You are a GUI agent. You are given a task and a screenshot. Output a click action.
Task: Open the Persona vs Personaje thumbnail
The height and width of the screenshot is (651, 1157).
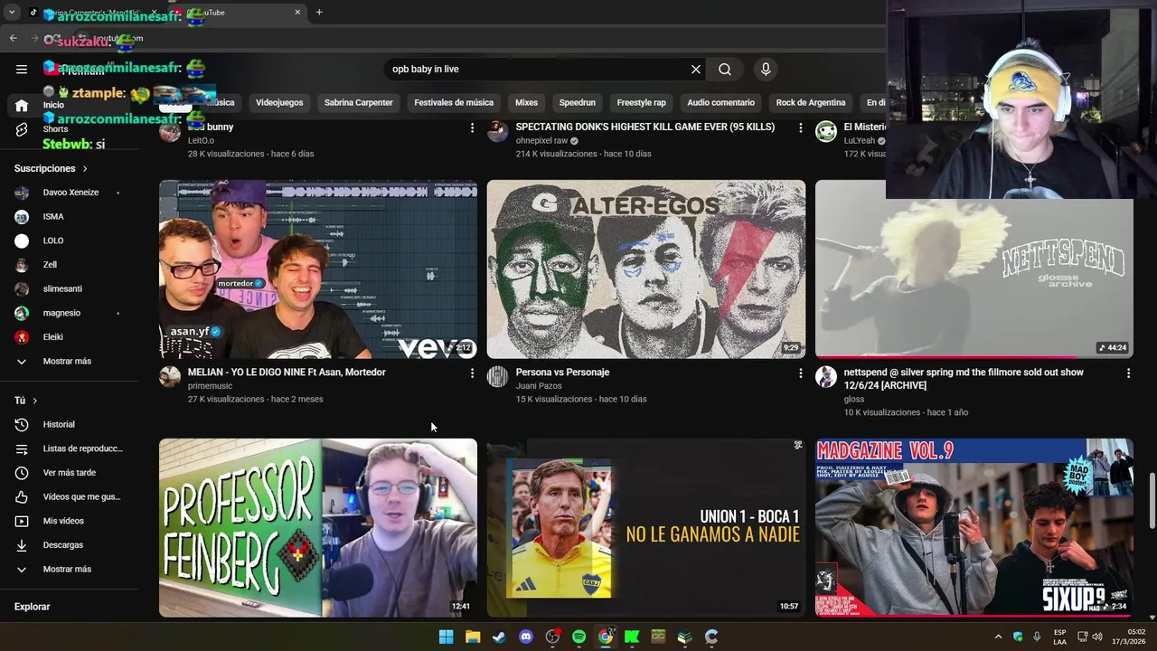[x=645, y=269]
